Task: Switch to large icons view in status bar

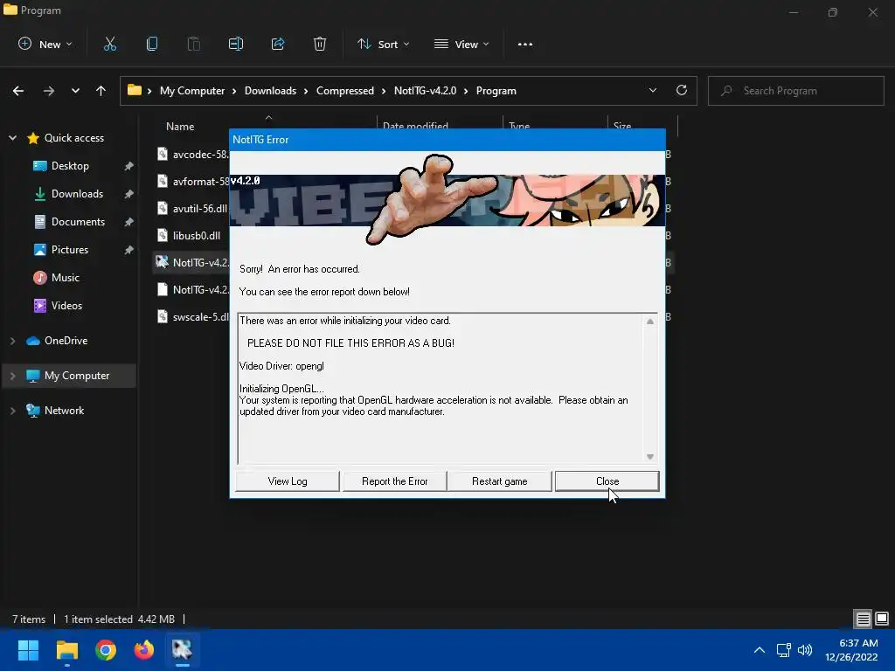Action: (x=882, y=619)
